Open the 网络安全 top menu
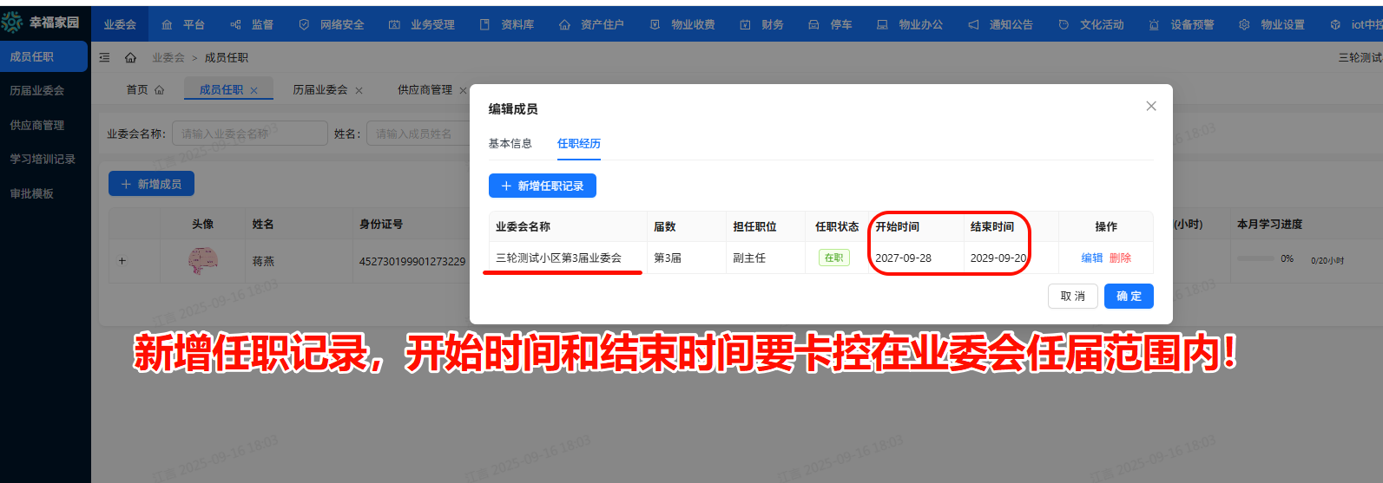Image resolution: width=1383 pixels, height=483 pixels. coord(332,24)
